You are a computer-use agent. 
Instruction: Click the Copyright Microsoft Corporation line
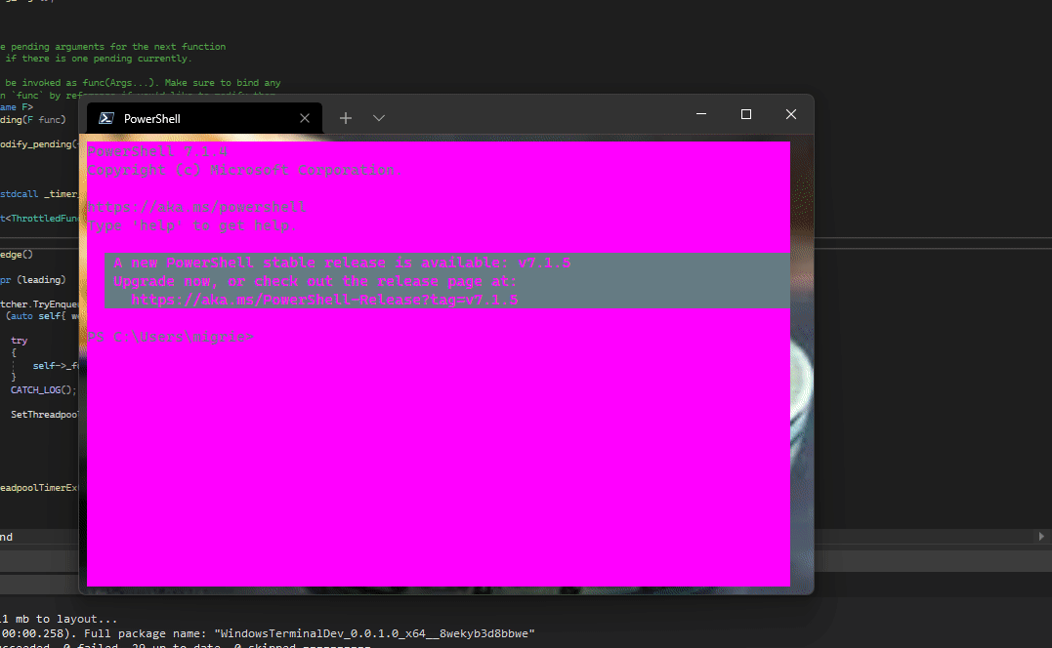coord(244,170)
